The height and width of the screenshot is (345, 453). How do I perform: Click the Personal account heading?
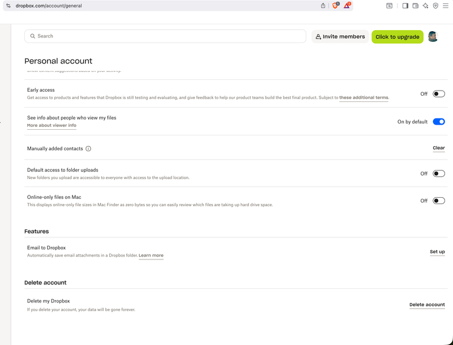click(x=58, y=61)
